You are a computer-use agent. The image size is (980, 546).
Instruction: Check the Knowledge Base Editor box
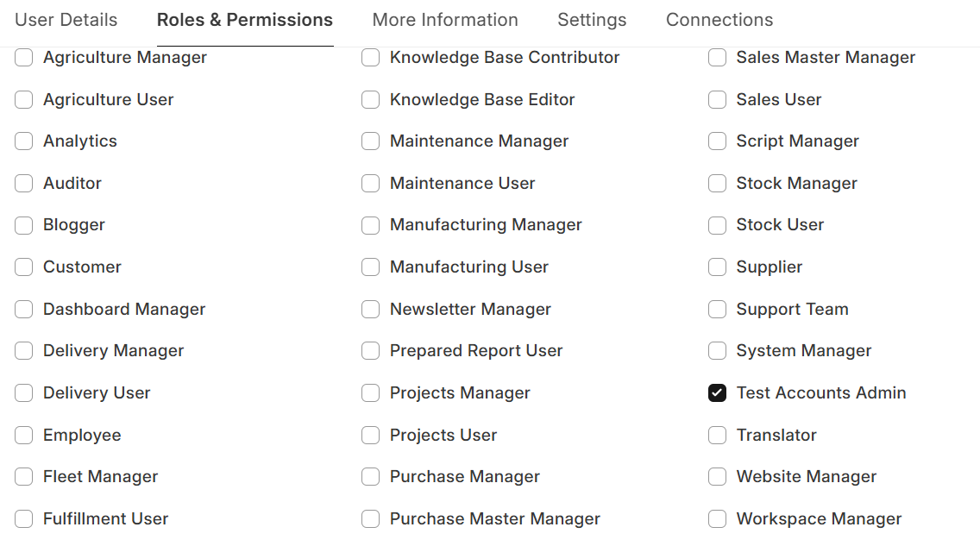(x=371, y=100)
